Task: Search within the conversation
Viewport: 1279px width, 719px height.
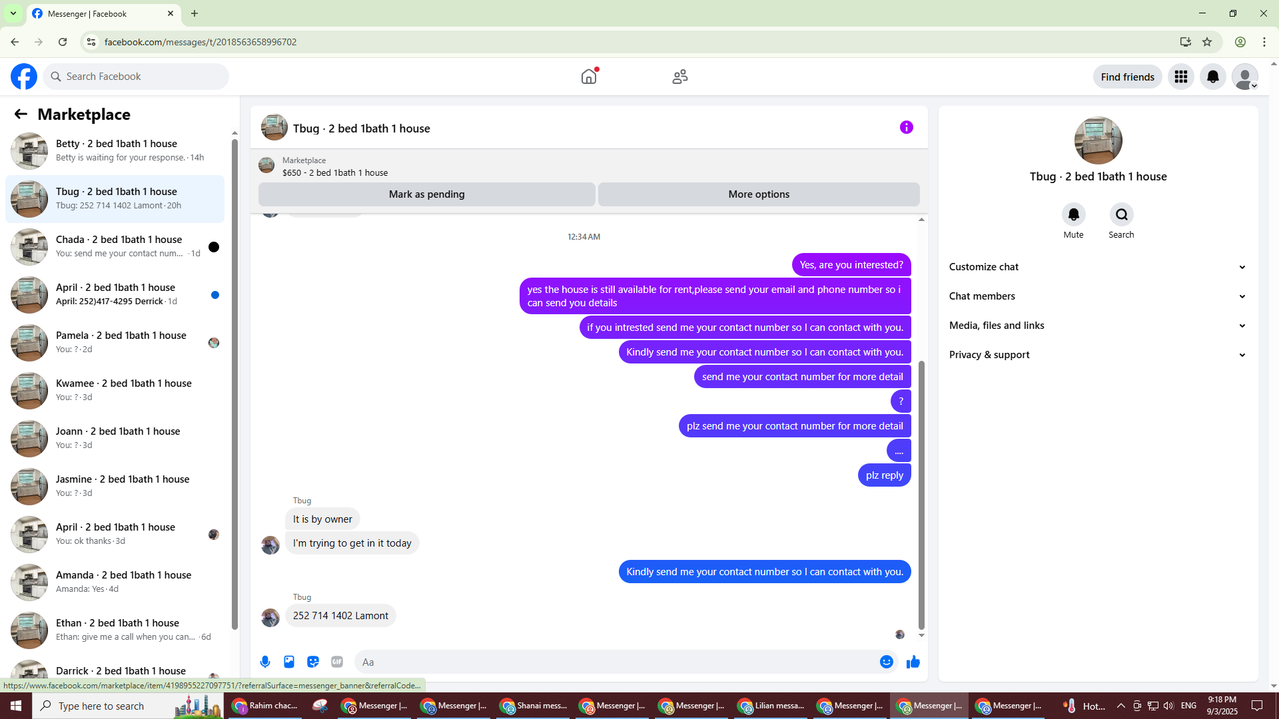Action: 1122,214
